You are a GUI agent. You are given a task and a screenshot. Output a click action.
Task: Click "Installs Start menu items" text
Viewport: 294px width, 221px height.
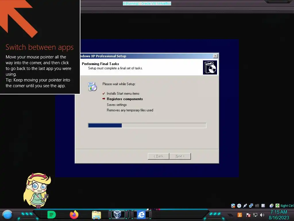tap(123, 94)
